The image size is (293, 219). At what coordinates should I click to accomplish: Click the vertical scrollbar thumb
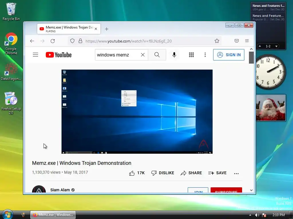click(251, 58)
